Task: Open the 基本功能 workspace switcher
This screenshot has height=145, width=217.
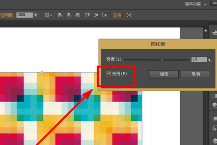Action: coord(195,4)
